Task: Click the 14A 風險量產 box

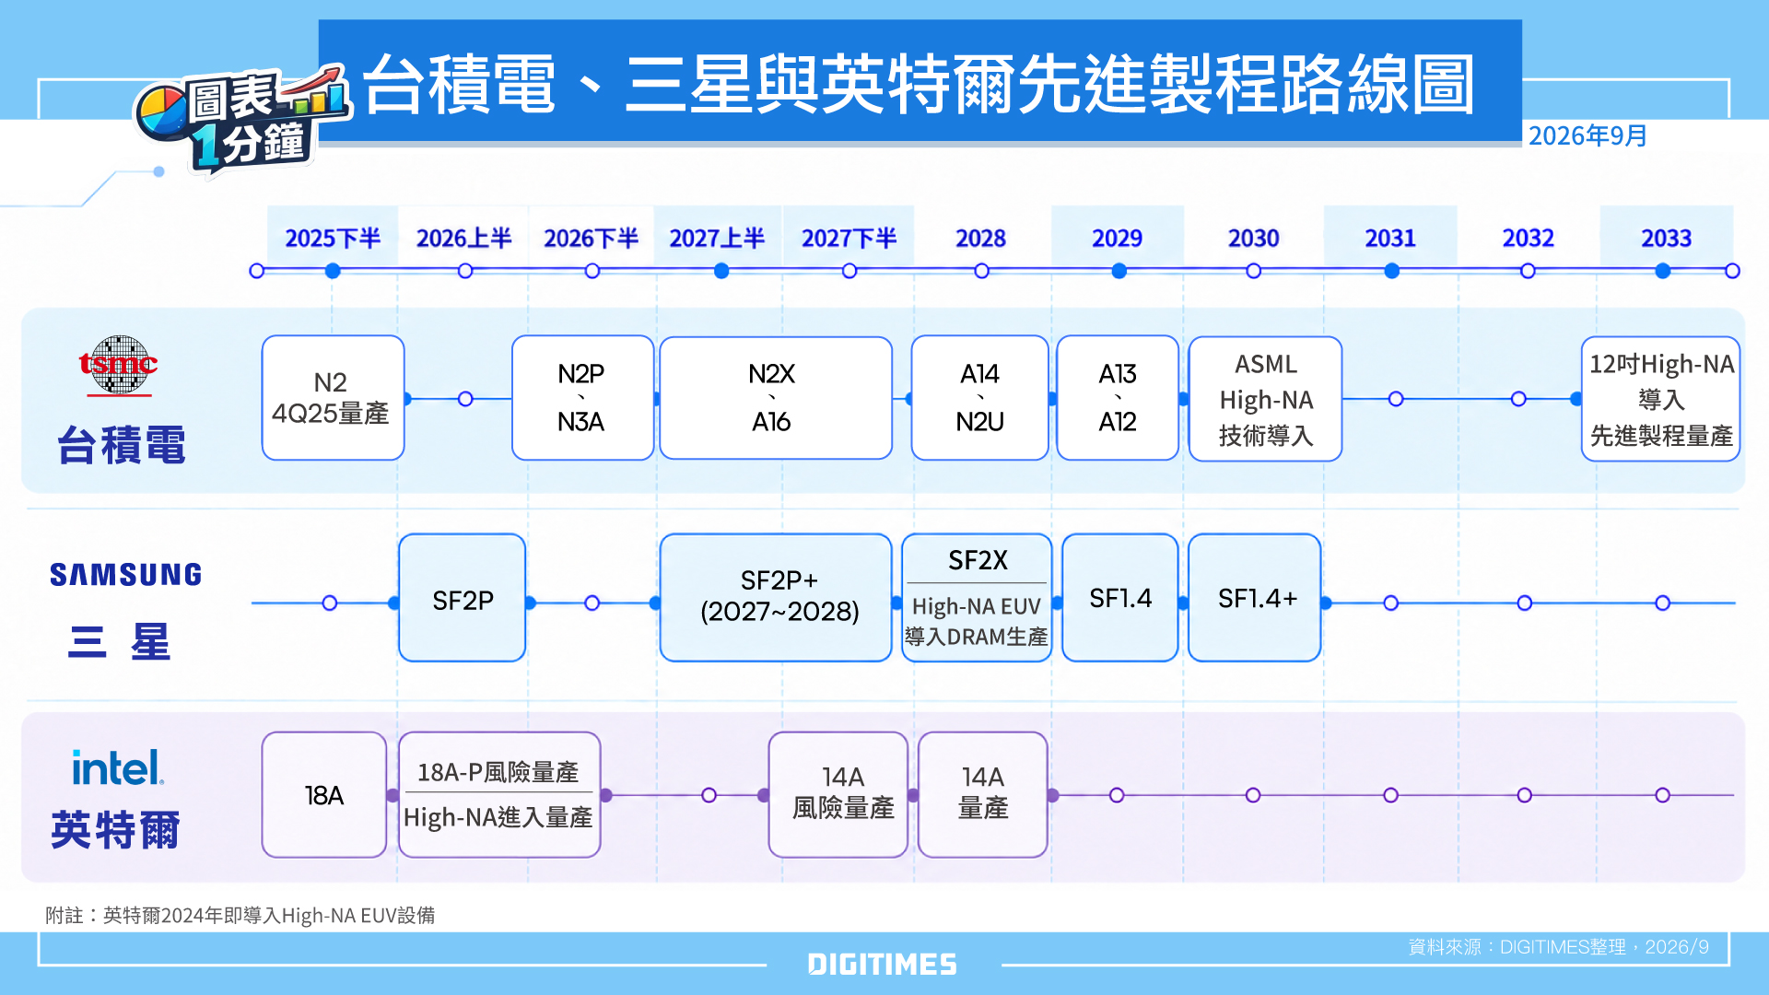Action: point(838,795)
